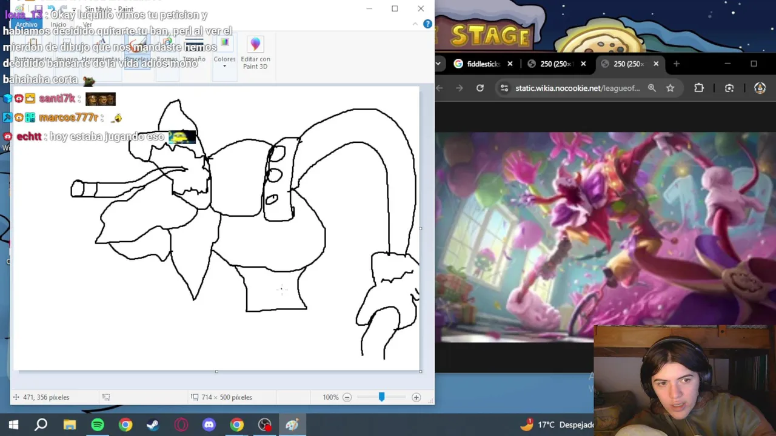Open the Windows Start menu
Viewport: 776px width, 436px height.
[x=13, y=425]
